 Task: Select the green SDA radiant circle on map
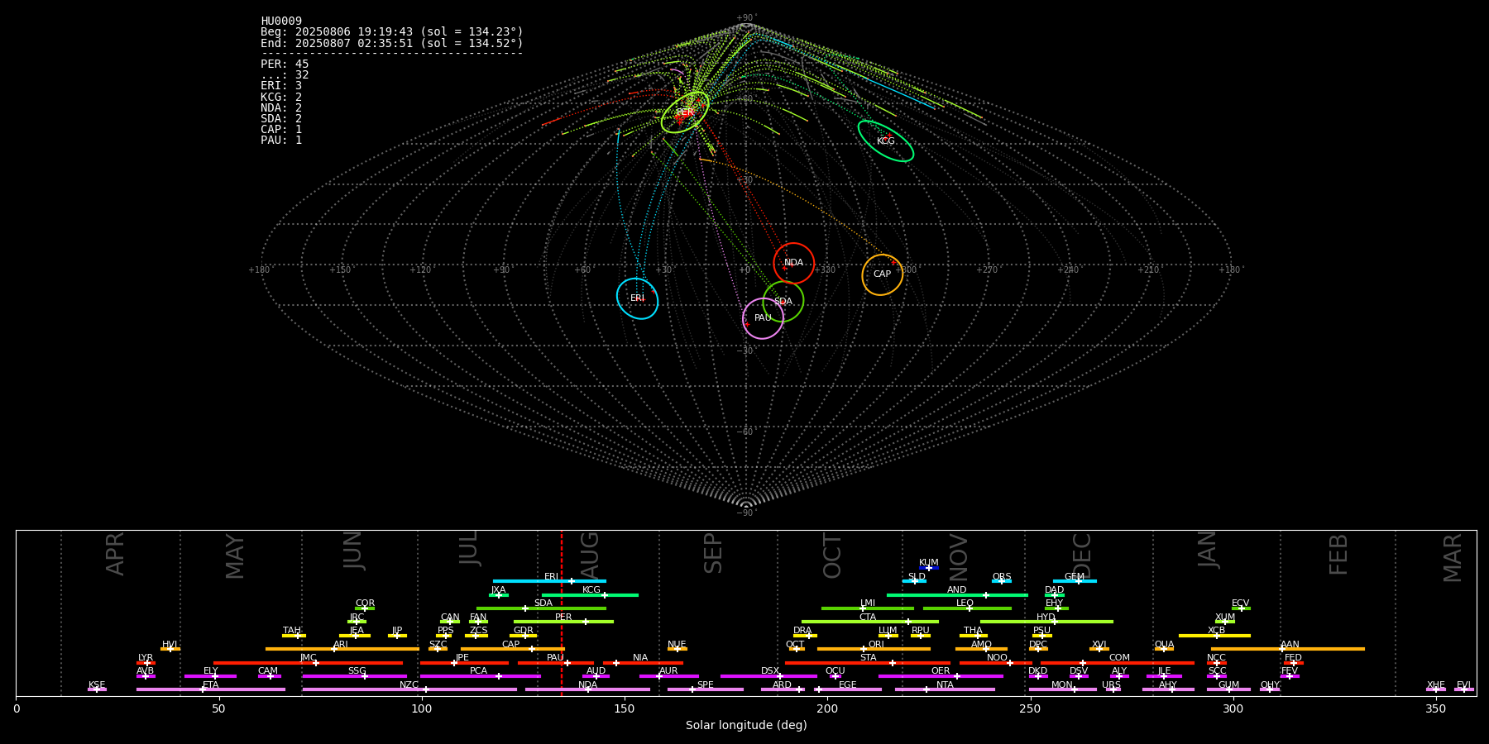tap(783, 301)
